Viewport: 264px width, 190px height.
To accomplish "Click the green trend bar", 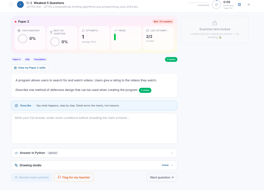I will 115,37.
